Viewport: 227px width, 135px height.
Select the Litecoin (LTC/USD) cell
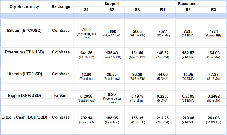coord(24,74)
